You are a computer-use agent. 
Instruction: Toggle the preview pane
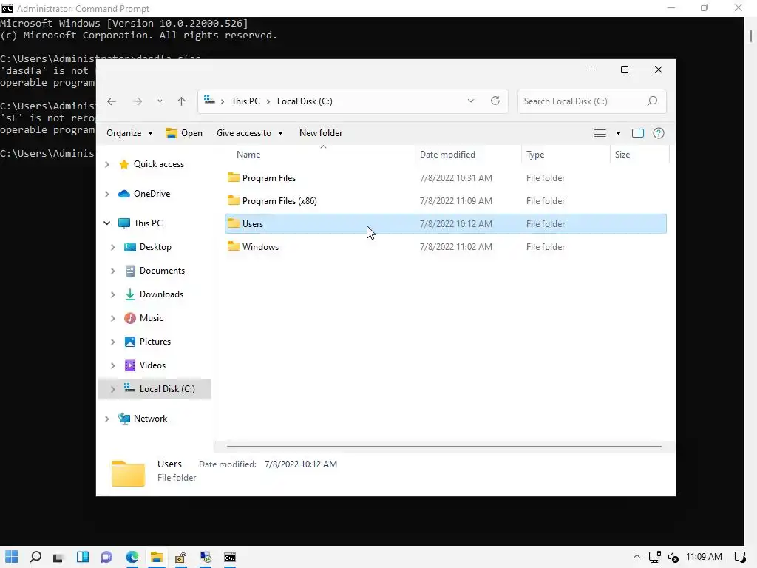click(x=638, y=133)
